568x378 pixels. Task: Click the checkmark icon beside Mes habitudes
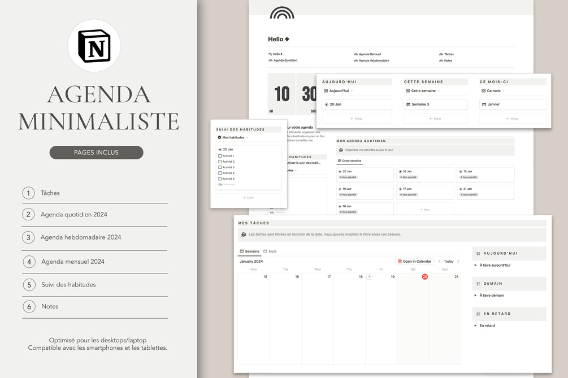(219, 138)
